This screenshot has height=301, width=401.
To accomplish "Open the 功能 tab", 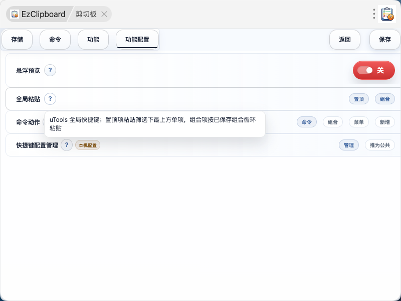I will [x=93, y=40].
